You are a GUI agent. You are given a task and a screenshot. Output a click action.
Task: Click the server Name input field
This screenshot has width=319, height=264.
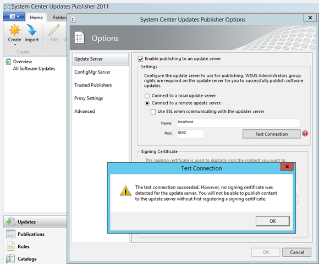pyautogui.click(x=239, y=123)
